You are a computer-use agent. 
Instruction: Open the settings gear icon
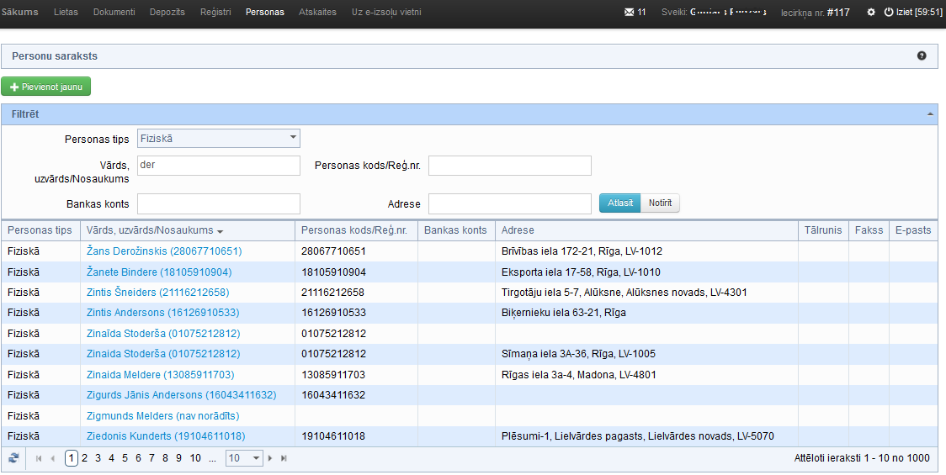pyautogui.click(x=871, y=12)
